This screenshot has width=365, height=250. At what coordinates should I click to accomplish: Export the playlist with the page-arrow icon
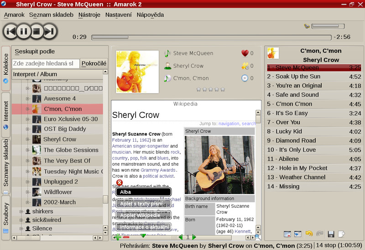[341, 234]
